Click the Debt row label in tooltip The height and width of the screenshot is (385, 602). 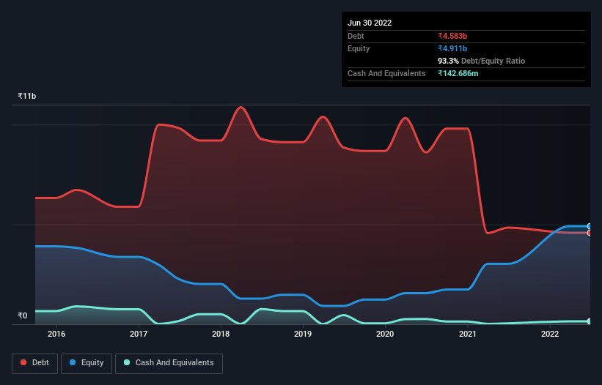click(356, 36)
